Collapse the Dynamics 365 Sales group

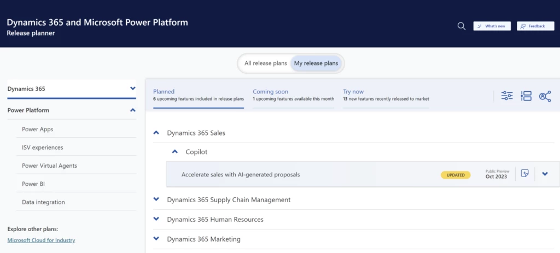156,133
